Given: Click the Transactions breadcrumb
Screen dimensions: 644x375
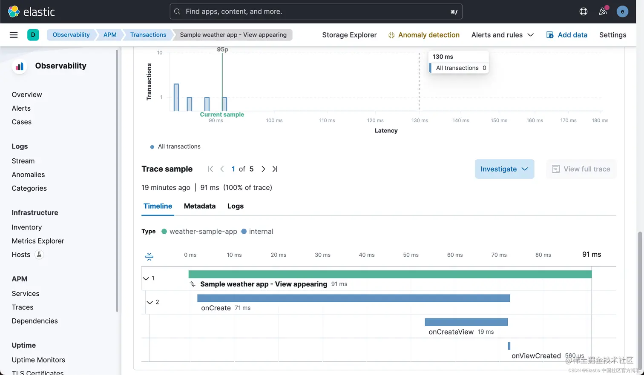Looking at the screenshot, I should (x=148, y=35).
